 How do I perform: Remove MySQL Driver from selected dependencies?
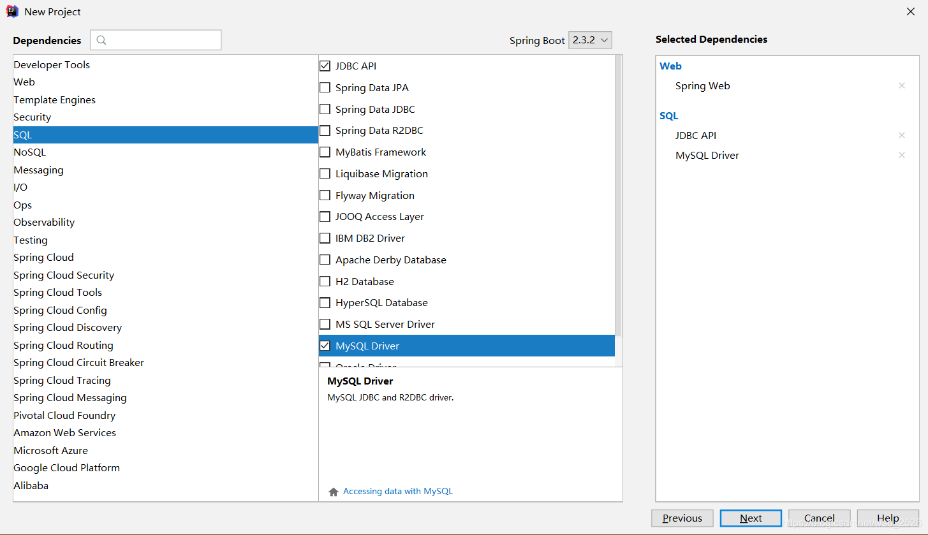click(902, 155)
